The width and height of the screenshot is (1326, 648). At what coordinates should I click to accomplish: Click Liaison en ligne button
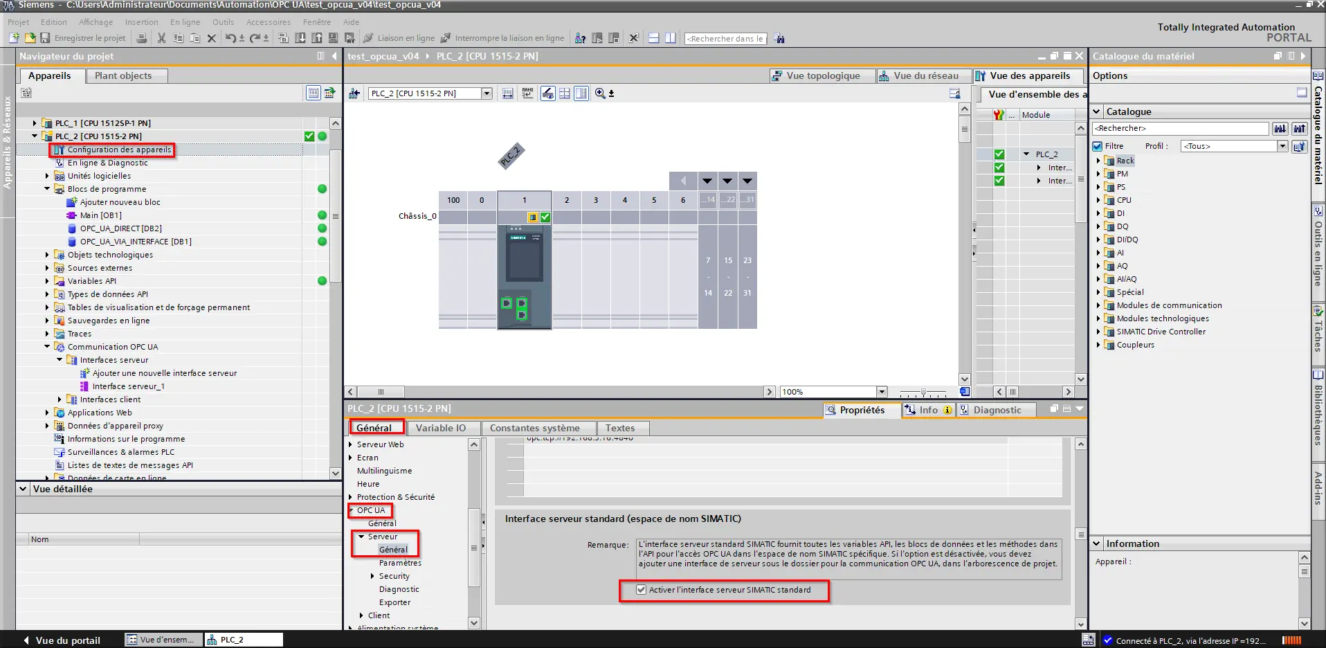(x=399, y=38)
